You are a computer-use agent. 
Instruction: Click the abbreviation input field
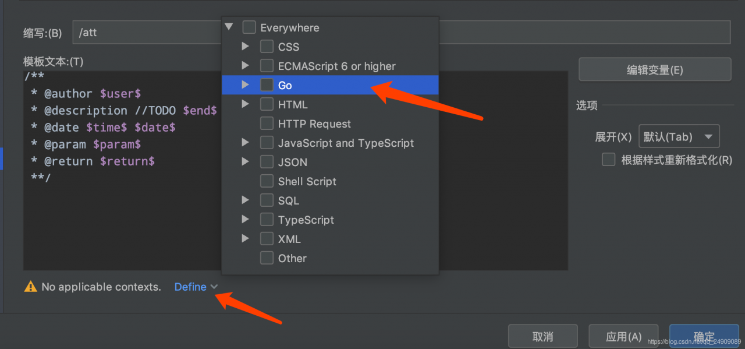(x=146, y=33)
